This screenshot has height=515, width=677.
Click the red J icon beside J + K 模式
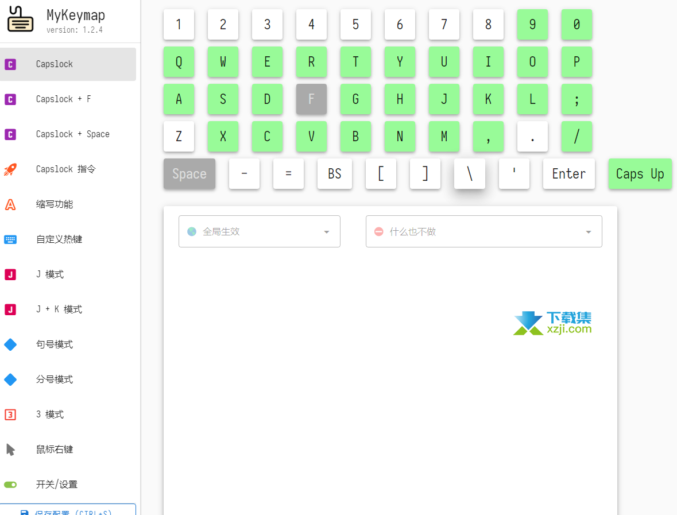tap(10, 309)
